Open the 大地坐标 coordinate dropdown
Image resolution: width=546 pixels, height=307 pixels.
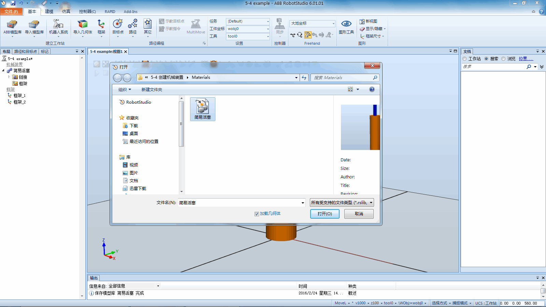(333, 24)
